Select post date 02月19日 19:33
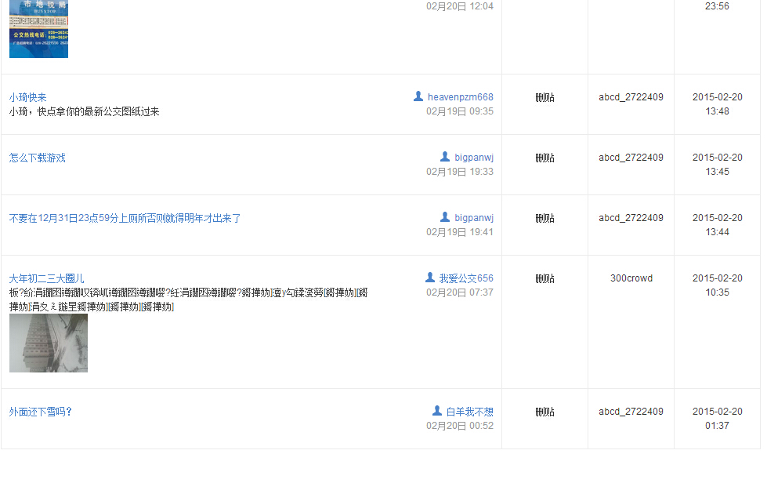 point(460,171)
